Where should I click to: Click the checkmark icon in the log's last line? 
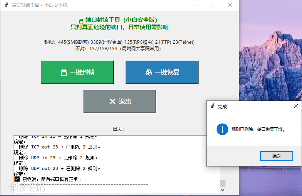pos(17,179)
